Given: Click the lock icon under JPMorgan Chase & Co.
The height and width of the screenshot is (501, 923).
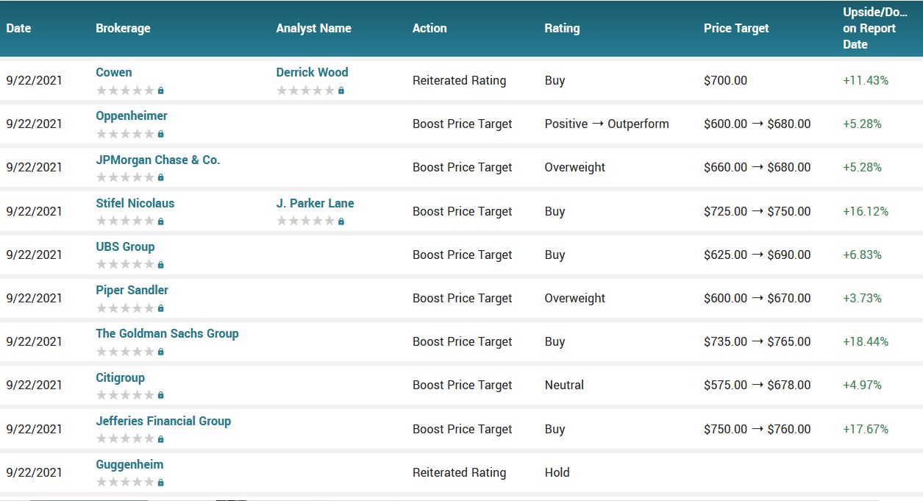Looking at the screenshot, I should point(161,177).
